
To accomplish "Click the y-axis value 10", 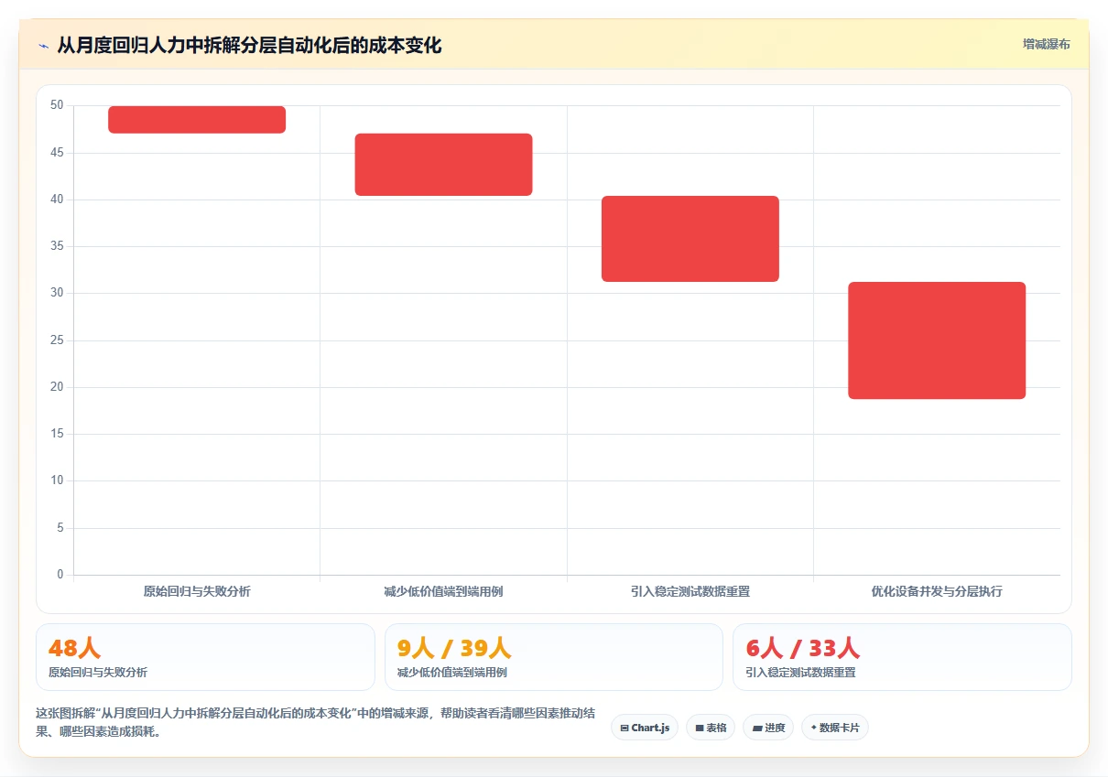I will (x=58, y=480).
